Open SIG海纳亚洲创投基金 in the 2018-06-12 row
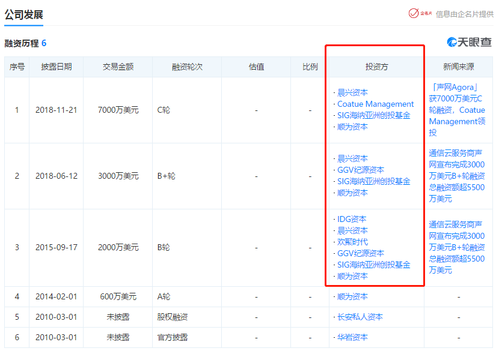The width and height of the screenshot is (496, 360). (373, 181)
